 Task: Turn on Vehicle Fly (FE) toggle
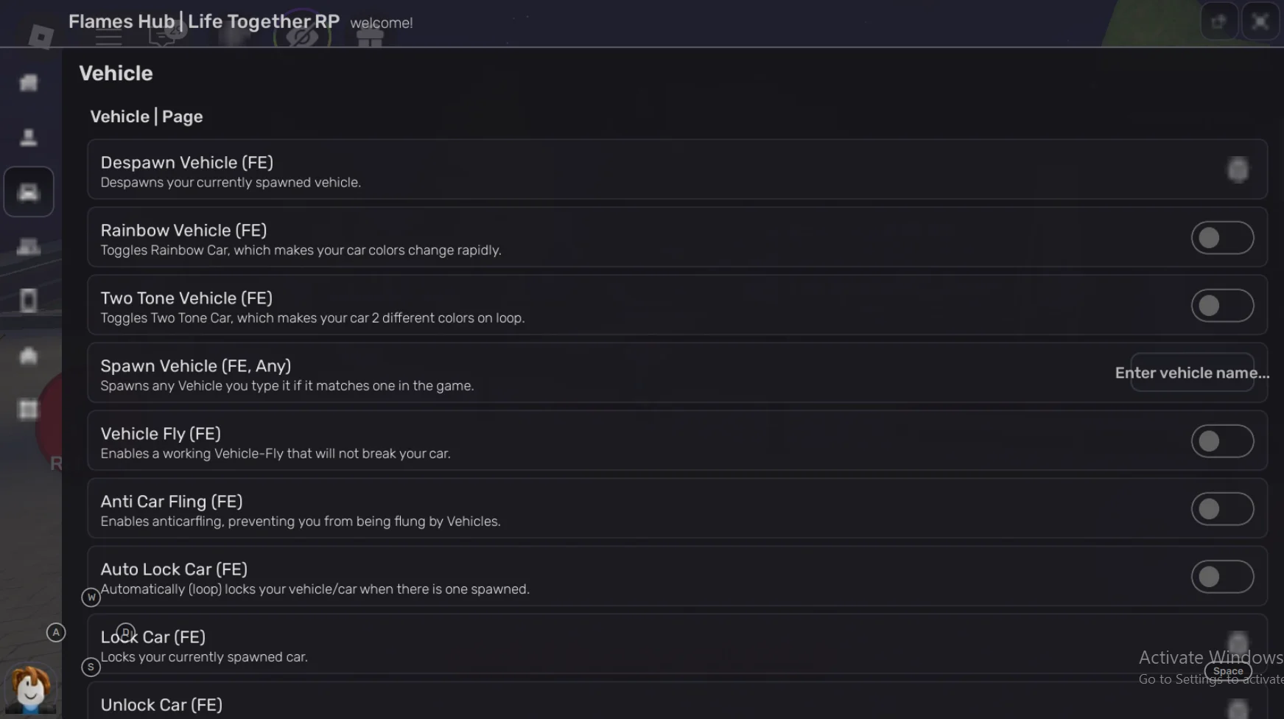coord(1222,441)
